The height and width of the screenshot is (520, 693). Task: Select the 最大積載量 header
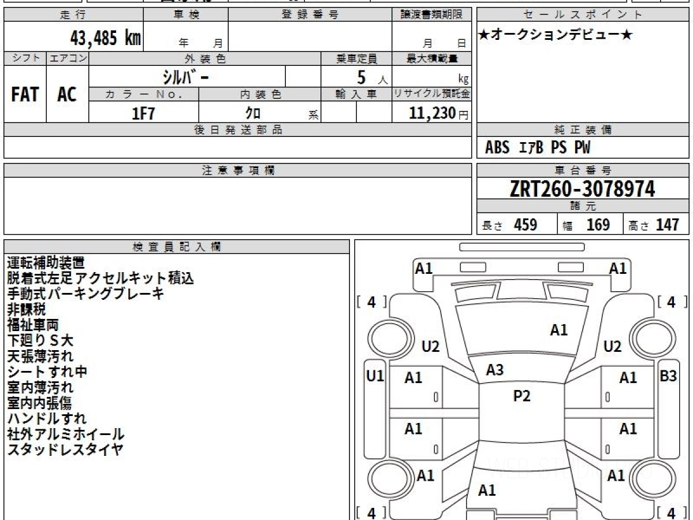pyautogui.click(x=432, y=58)
